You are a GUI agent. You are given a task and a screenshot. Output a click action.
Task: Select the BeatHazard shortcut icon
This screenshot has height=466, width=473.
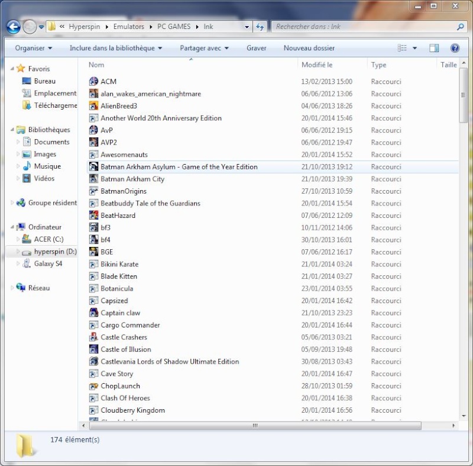click(x=93, y=215)
